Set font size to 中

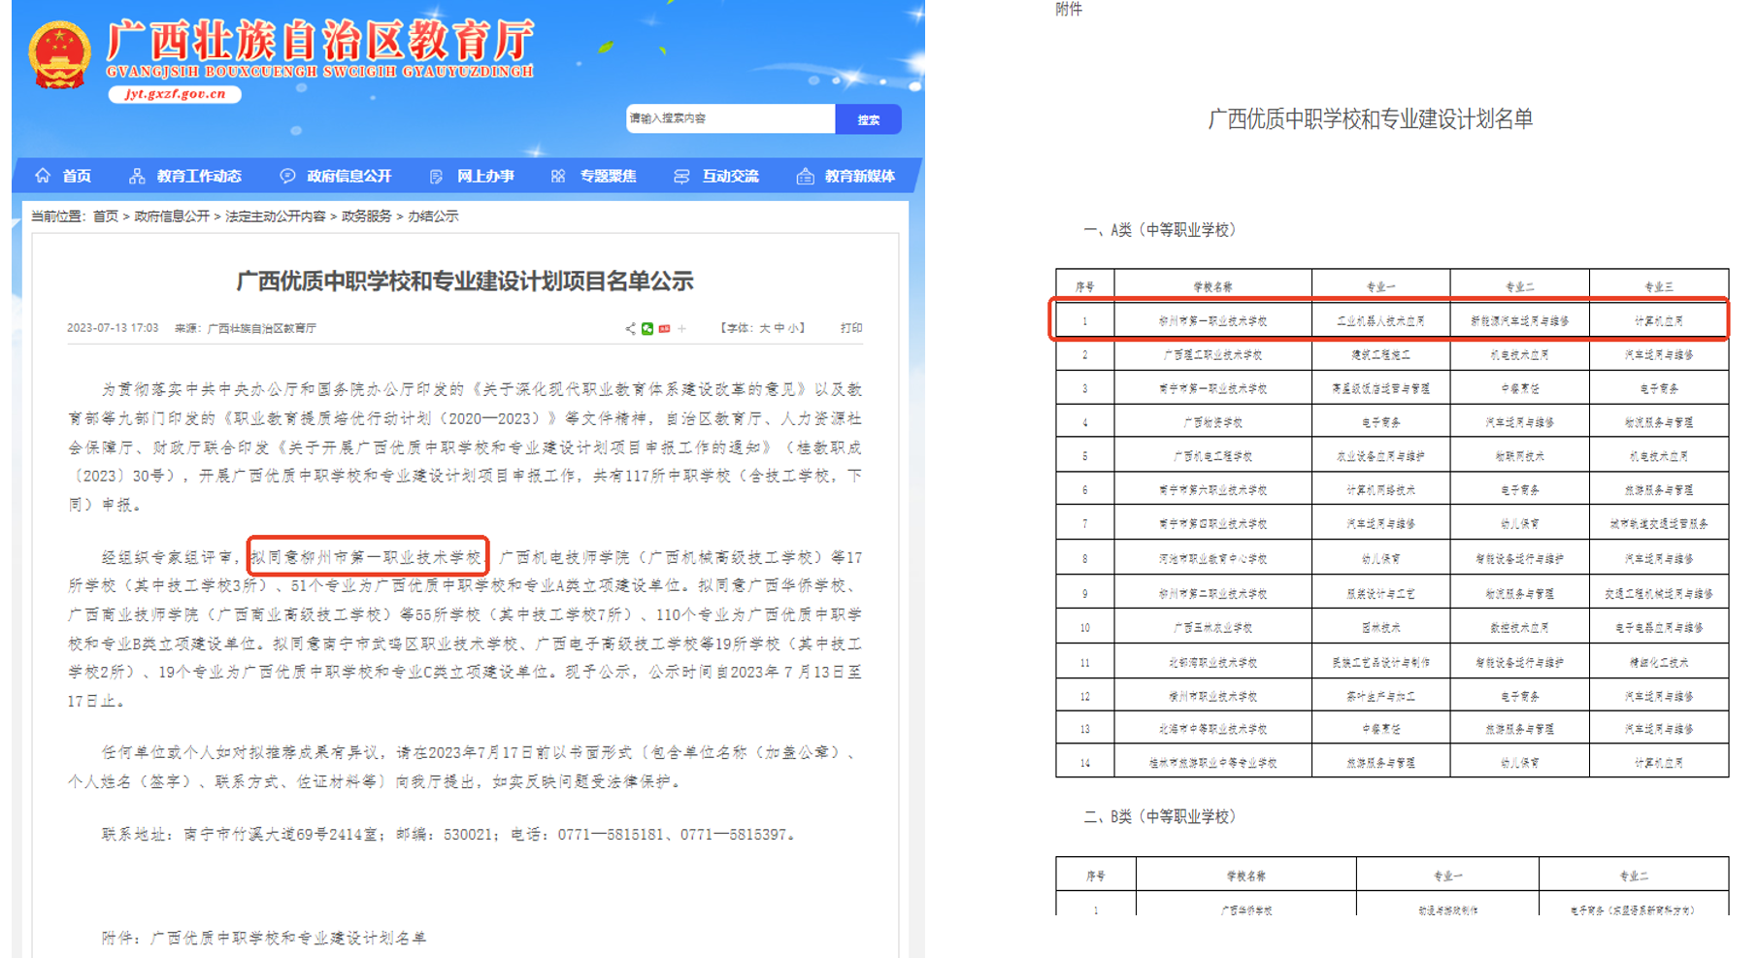tap(779, 328)
